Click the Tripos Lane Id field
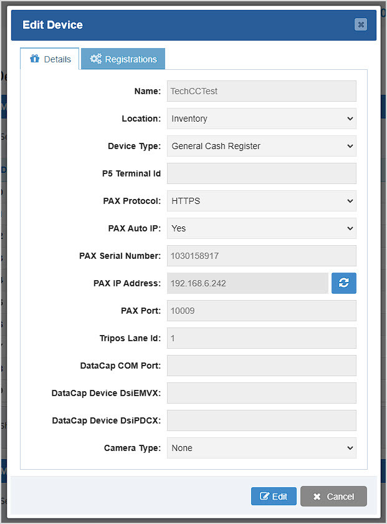 tap(261, 338)
